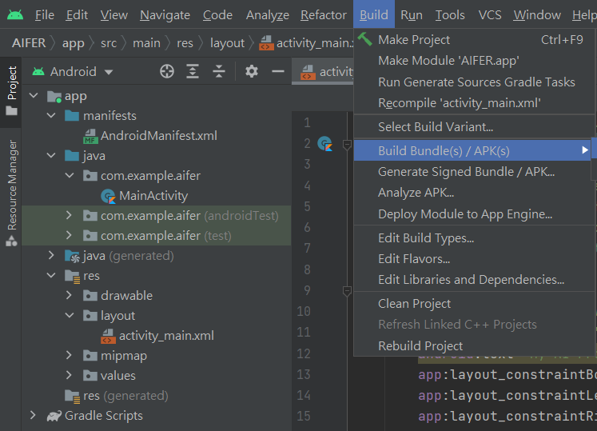
Task: Click the app module folder icon
Action: (54, 97)
